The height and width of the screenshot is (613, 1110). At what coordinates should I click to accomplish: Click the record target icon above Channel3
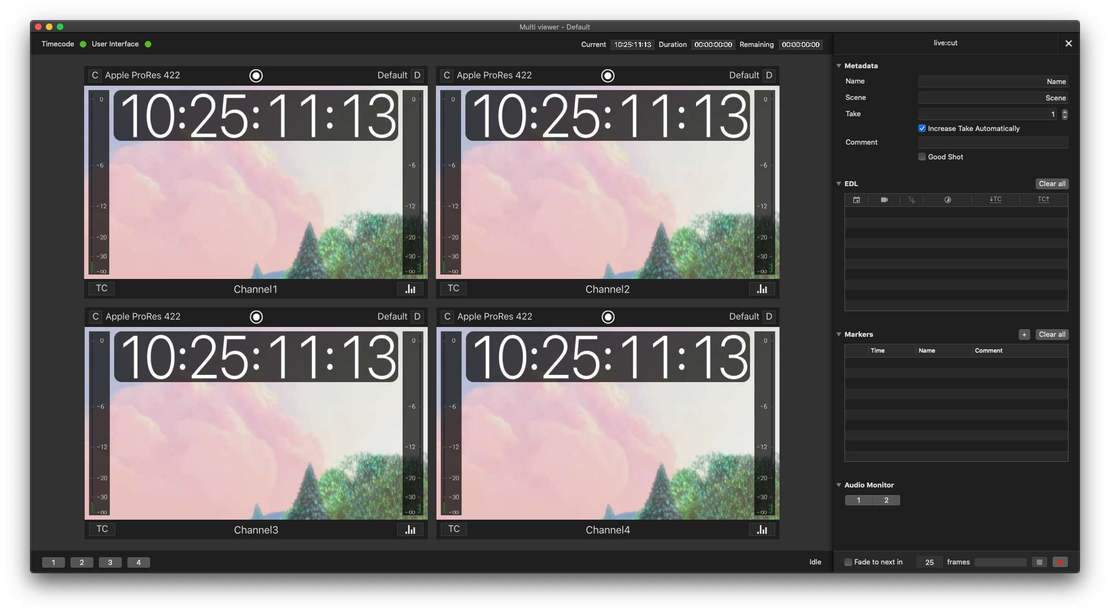click(256, 317)
